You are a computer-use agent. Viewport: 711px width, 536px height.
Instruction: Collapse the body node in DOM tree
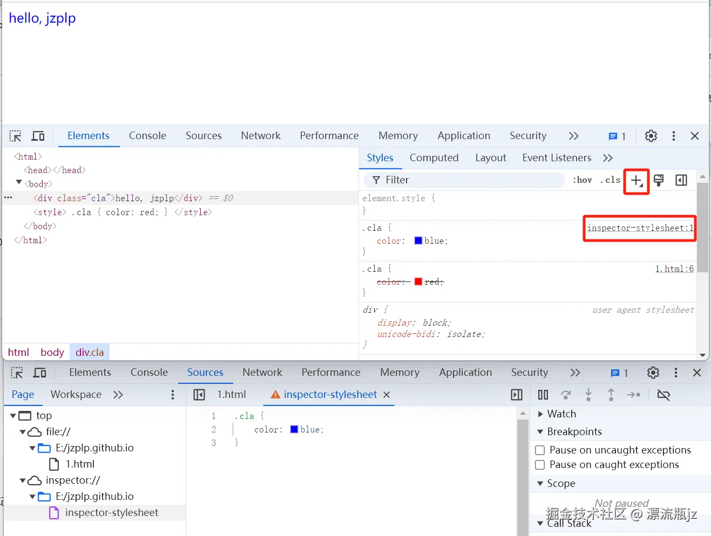tap(19, 183)
